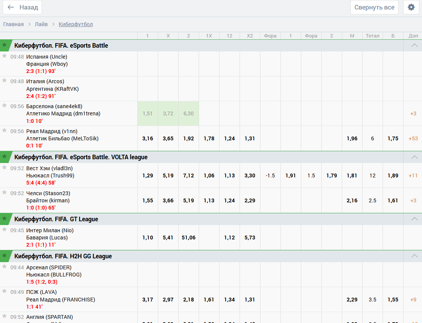Collapse the FIFA eSports Battle section
Image resolution: width=422 pixels, height=323 pixels.
414,45
